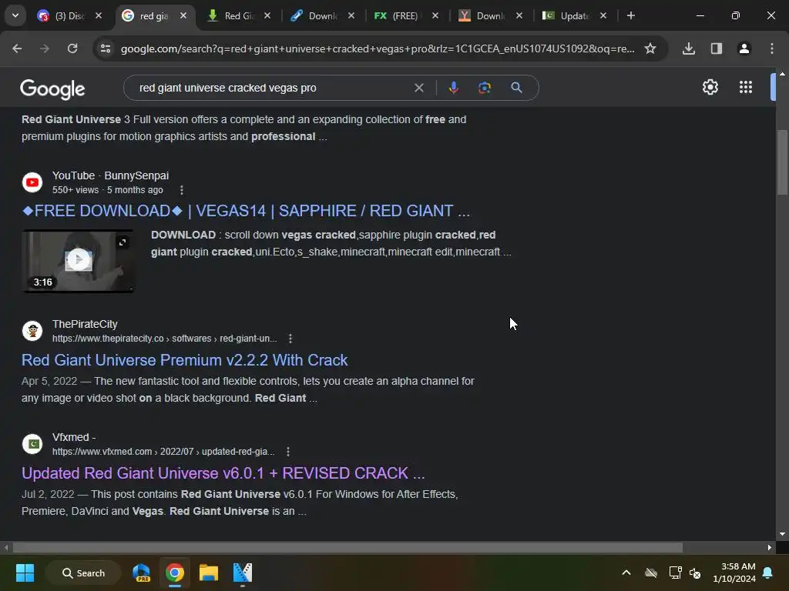The width and height of the screenshot is (789, 591).
Task: Click the Vfxmed site name
Action: [74, 437]
